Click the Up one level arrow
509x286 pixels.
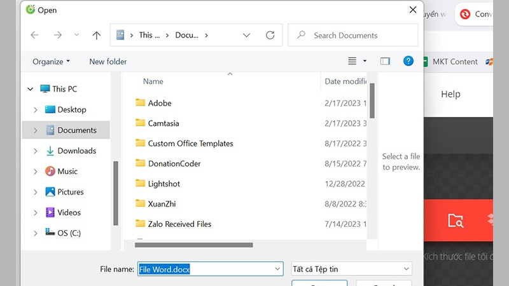tap(96, 36)
